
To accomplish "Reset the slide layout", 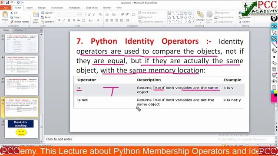I will (x=46, y=17).
